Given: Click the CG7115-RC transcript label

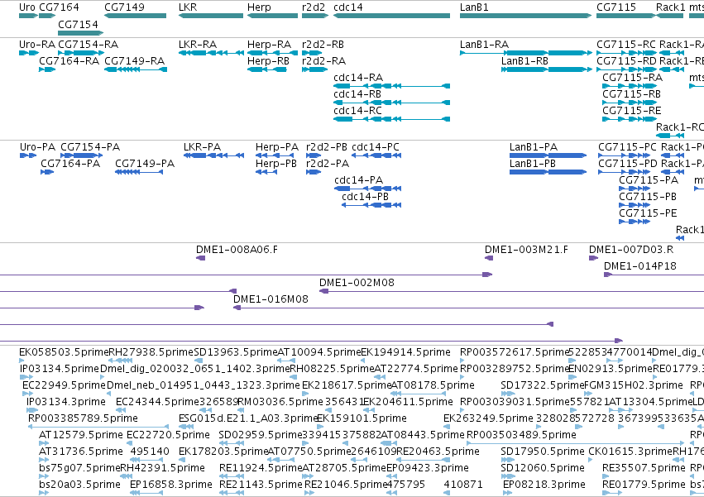Looking at the screenshot, I should 626,45.
